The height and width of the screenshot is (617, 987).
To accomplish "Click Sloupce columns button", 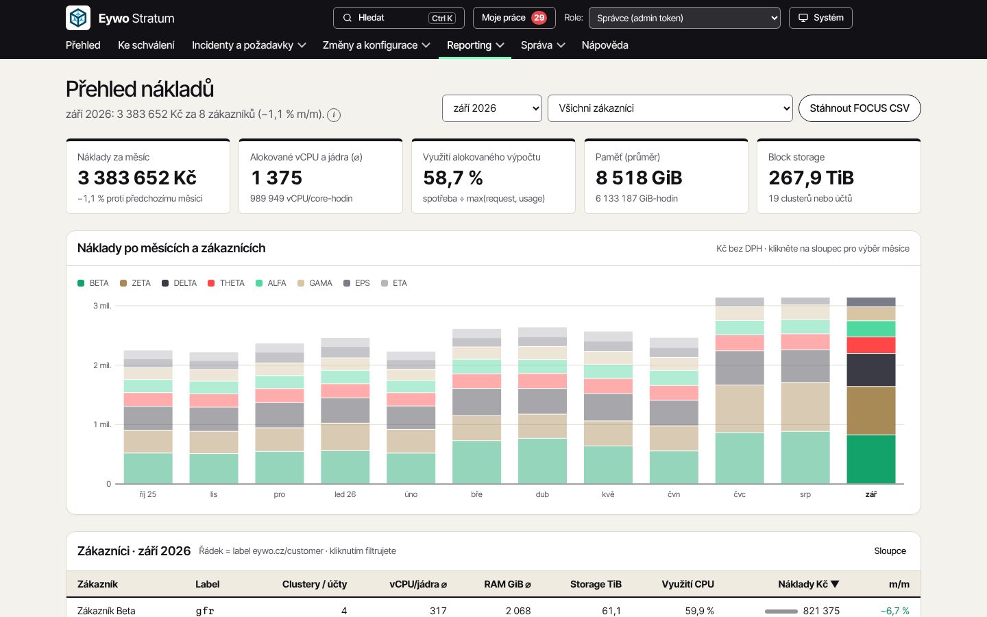I will pos(890,551).
